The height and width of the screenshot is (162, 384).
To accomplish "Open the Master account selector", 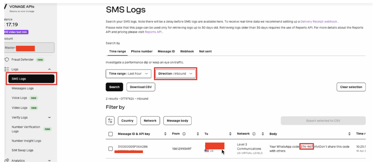I will [29, 48].
